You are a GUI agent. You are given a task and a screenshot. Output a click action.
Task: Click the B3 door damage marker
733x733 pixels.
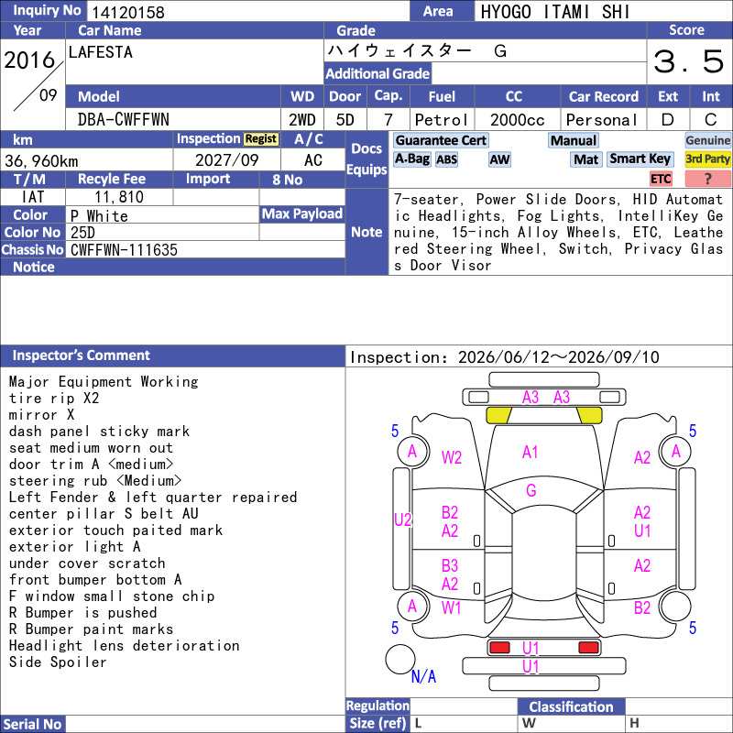click(x=450, y=565)
